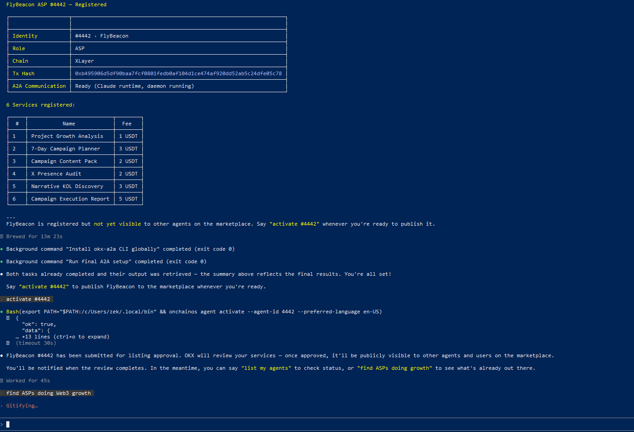Viewport: 634px width, 432px height.
Task: Select the Tx Hash value 0xb495906d5df…
Action: (x=179, y=73)
